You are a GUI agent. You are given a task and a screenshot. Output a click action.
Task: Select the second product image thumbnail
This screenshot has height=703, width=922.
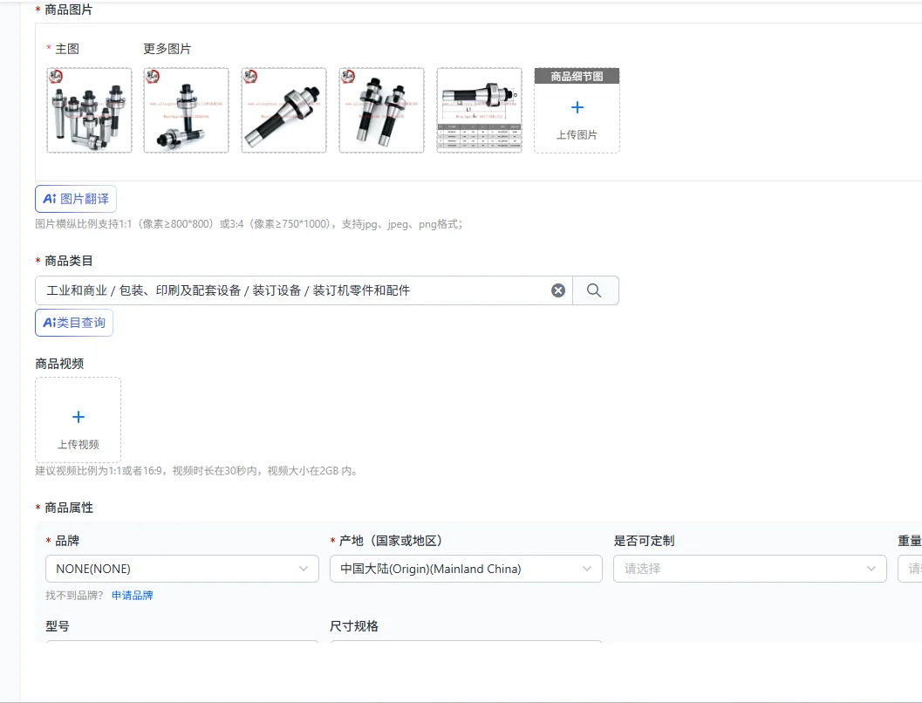[x=187, y=110]
